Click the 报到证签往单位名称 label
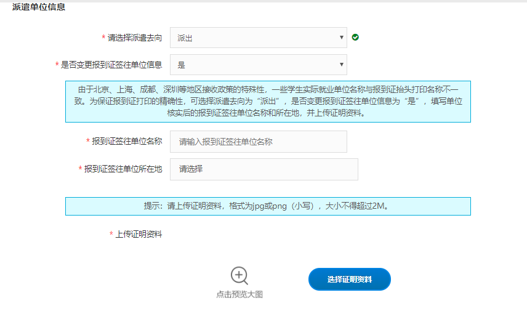Screen dimensions: 527x311 [x=127, y=142]
